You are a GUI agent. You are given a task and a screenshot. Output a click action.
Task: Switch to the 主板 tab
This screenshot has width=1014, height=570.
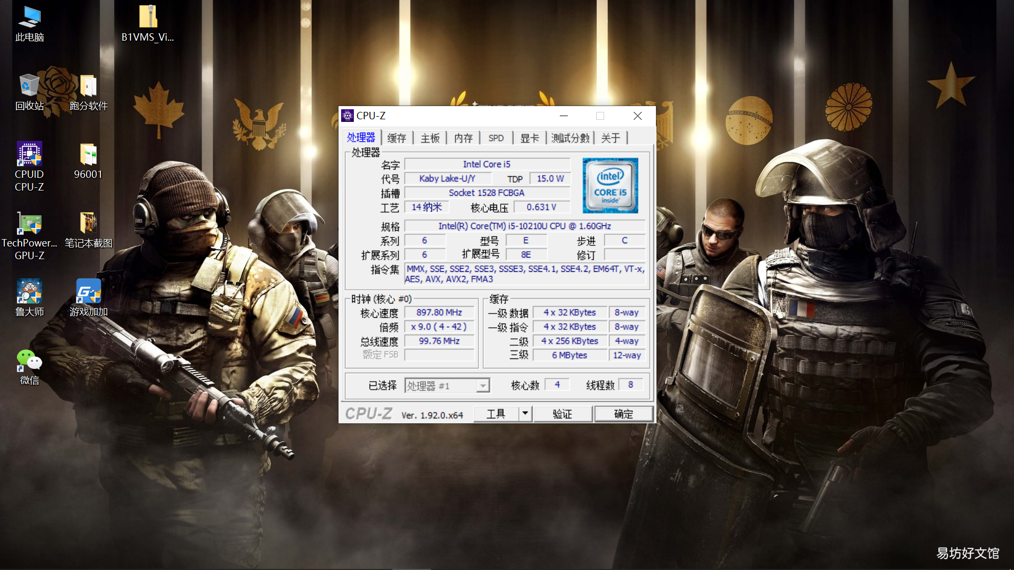coord(430,138)
